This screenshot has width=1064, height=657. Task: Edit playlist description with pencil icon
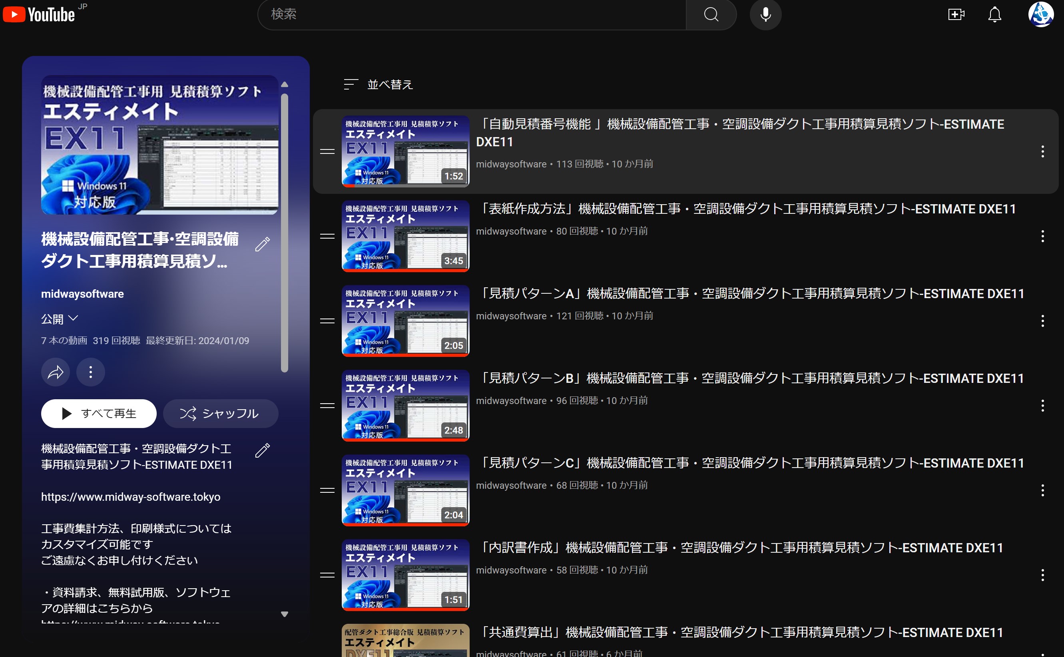coord(263,450)
